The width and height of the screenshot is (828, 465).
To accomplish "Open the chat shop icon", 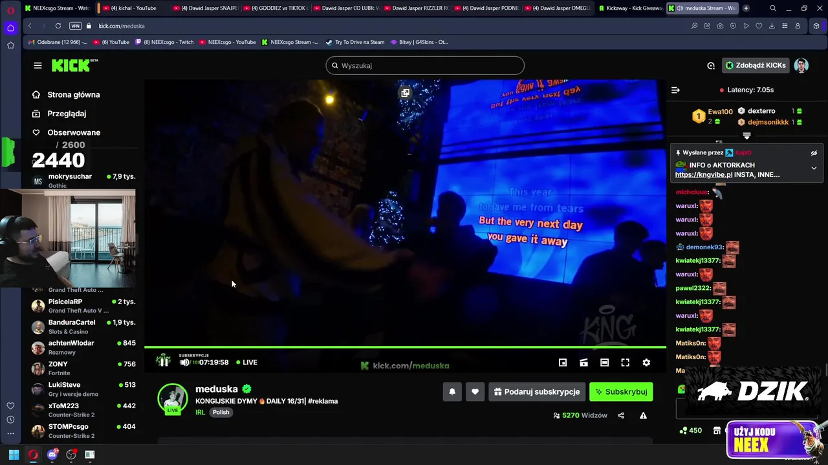I will (x=717, y=430).
